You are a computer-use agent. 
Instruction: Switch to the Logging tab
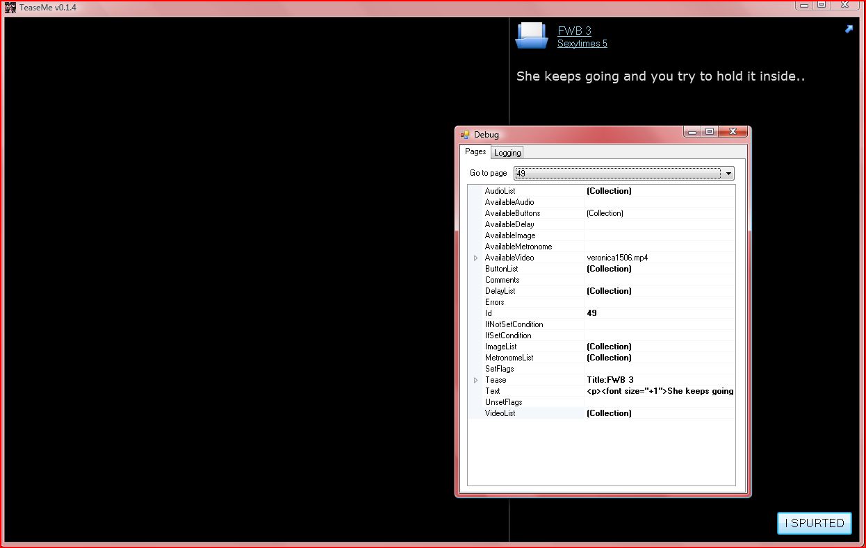point(507,153)
